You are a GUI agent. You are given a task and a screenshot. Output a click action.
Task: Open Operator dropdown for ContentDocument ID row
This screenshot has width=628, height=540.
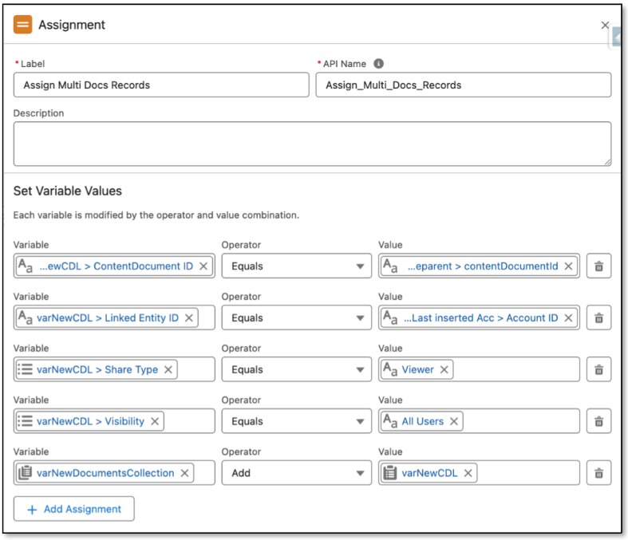[296, 266]
